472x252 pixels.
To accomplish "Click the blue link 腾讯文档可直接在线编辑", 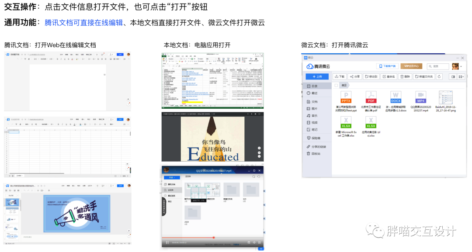I will point(83,23).
